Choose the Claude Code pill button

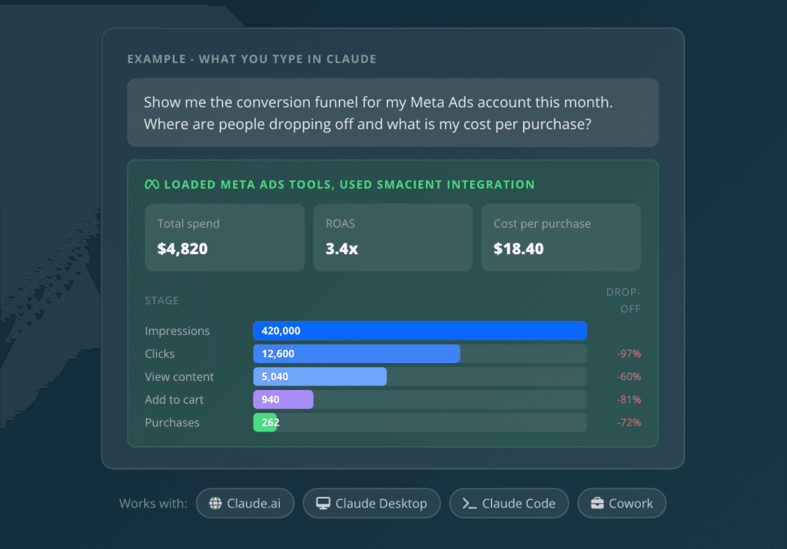[509, 504]
